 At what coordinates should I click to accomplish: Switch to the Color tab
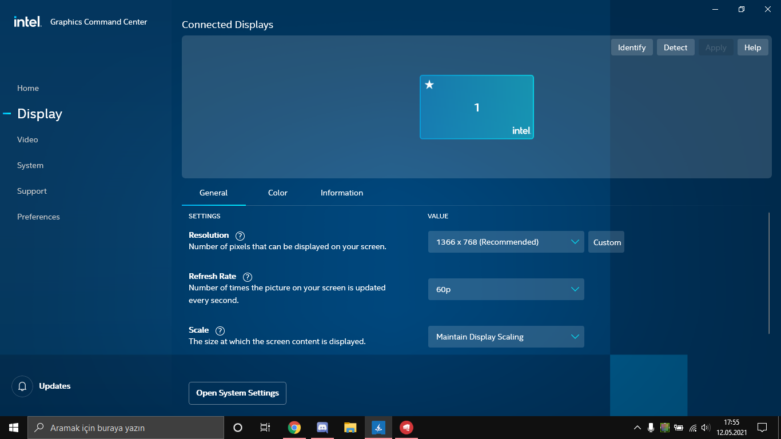278,193
